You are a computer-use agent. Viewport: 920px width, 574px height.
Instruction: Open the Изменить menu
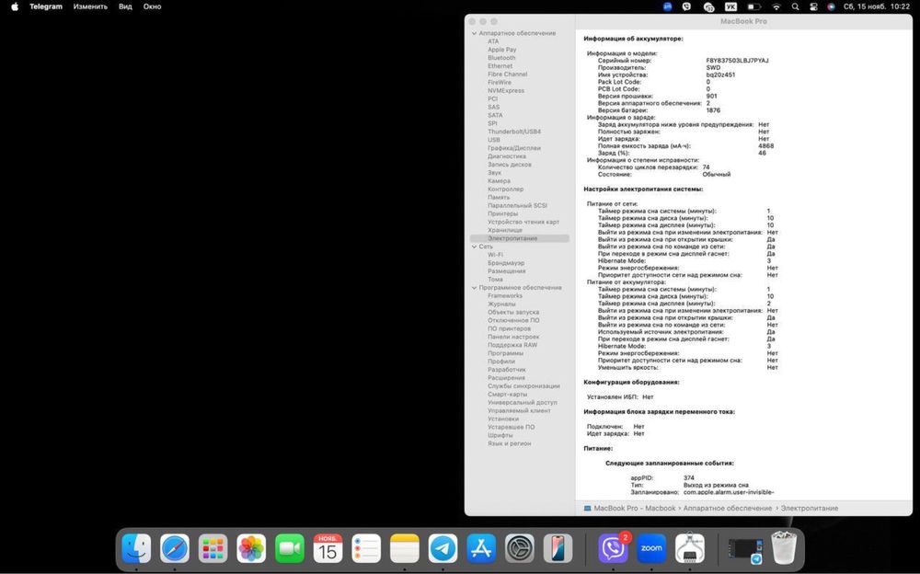click(90, 6)
